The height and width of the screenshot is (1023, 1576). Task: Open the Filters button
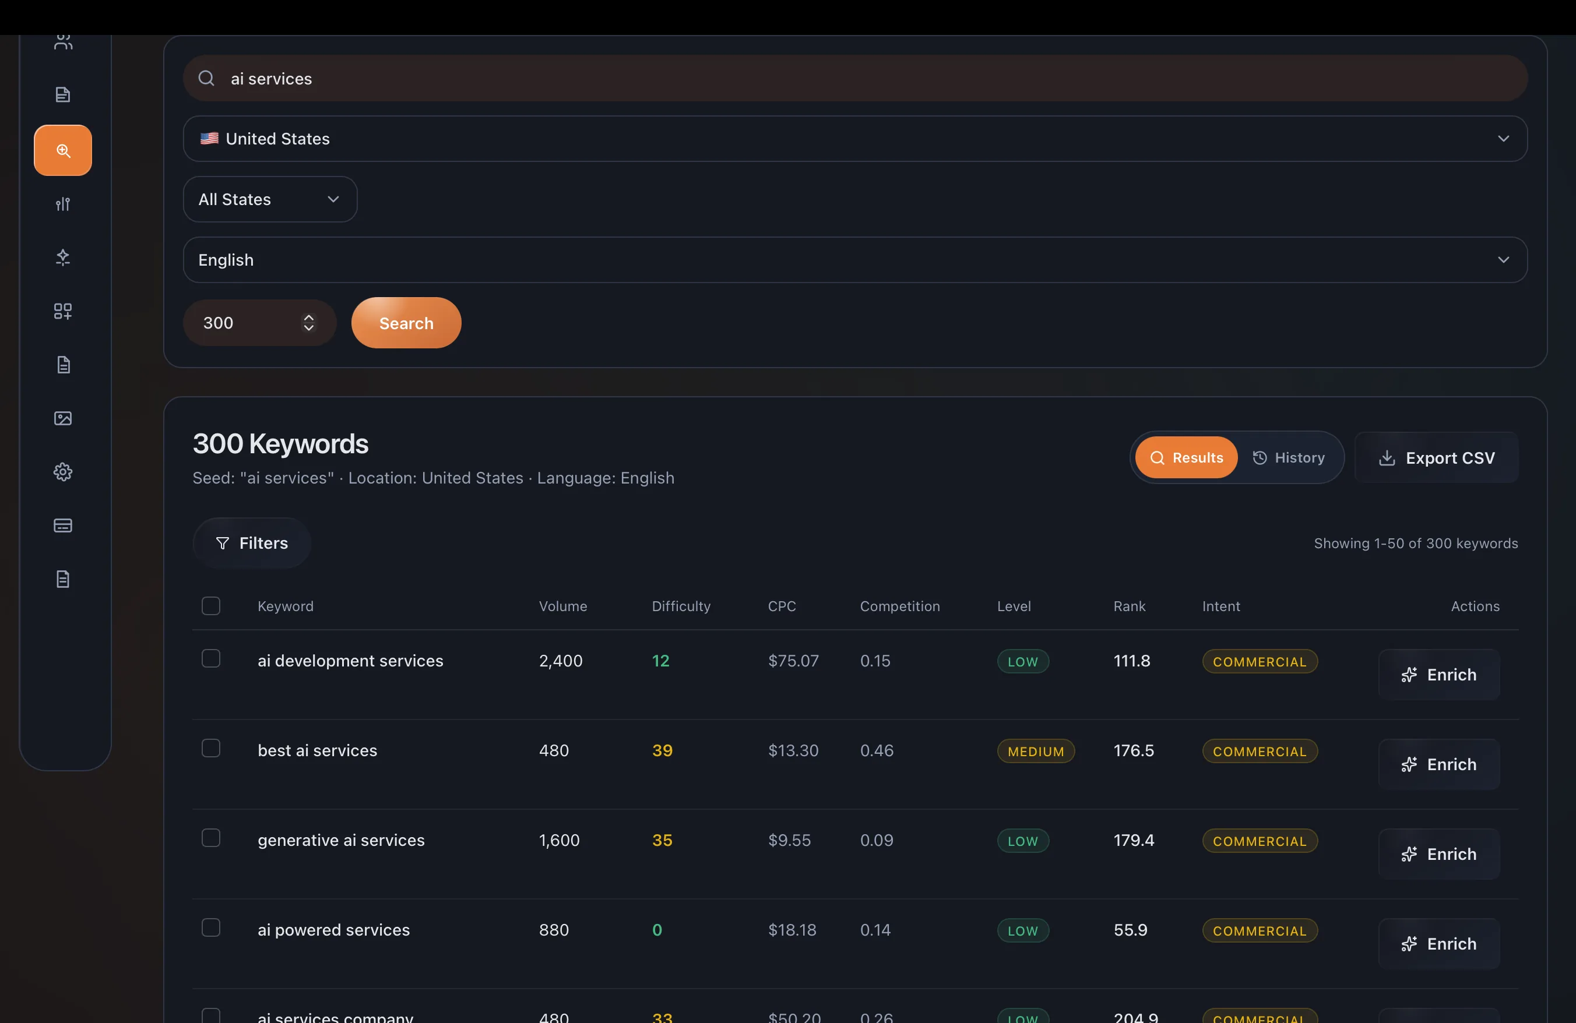[252, 544]
